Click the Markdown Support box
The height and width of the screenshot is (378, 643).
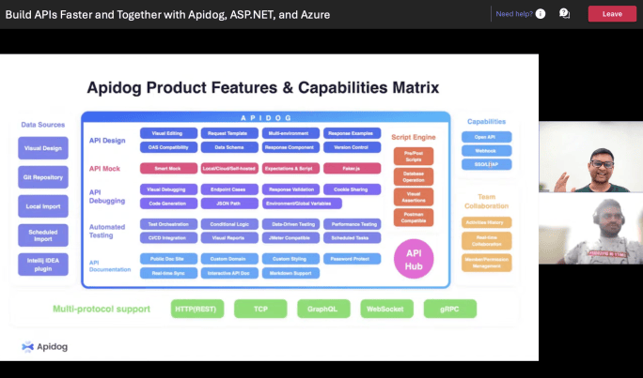tap(290, 273)
